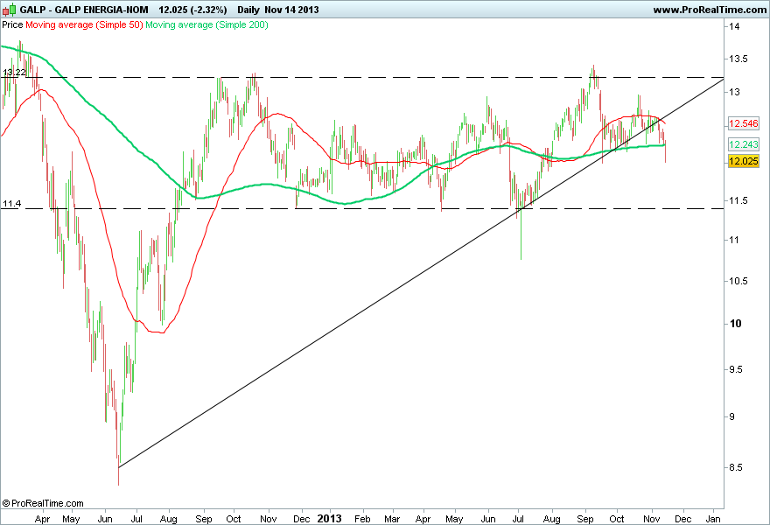The image size is (770, 525).
Task: Click the Apr label left of May
Action: click(x=43, y=519)
